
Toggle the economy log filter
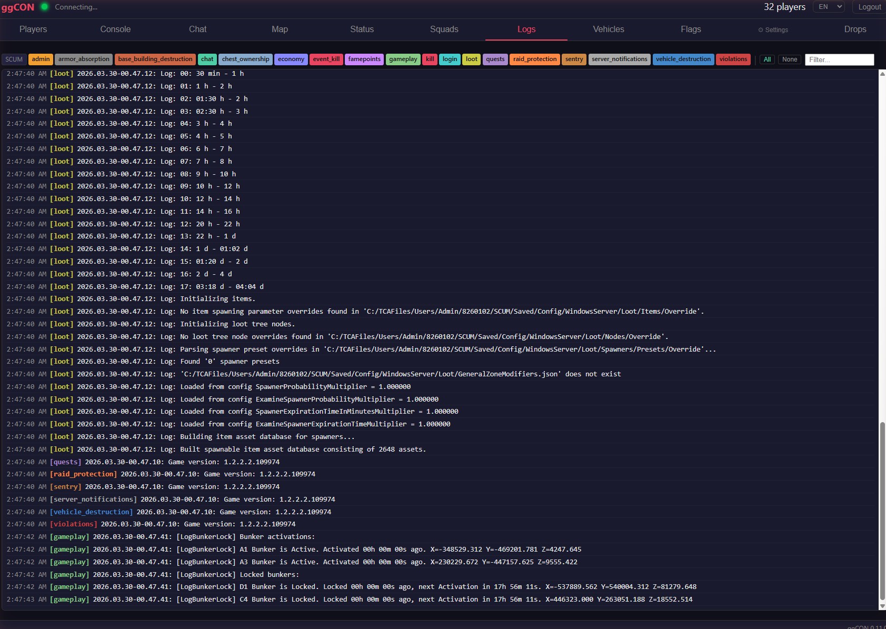291,59
